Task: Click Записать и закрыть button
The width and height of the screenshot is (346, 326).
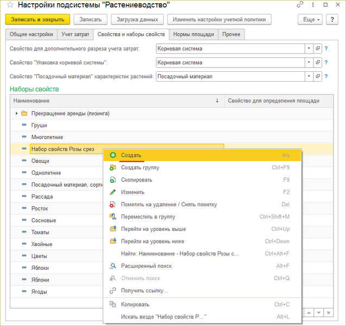Action: coord(37,20)
